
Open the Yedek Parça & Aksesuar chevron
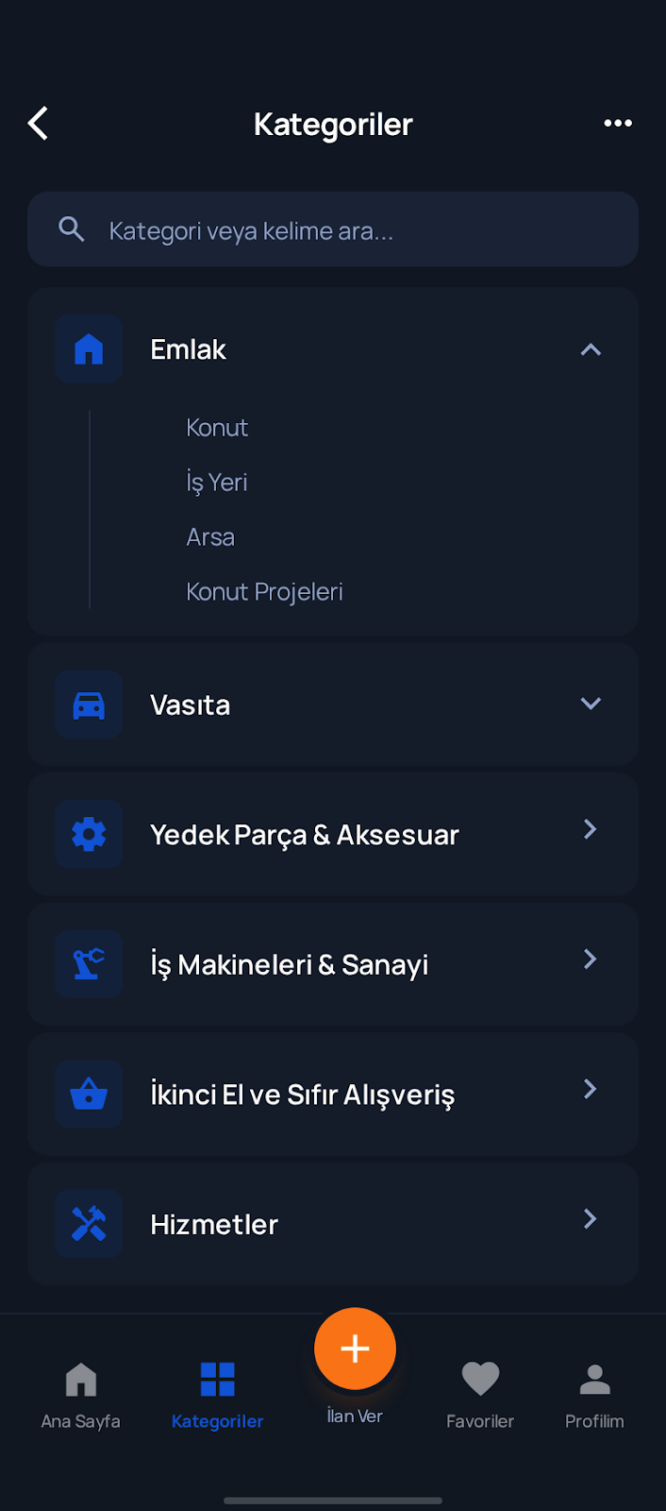(590, 829)
